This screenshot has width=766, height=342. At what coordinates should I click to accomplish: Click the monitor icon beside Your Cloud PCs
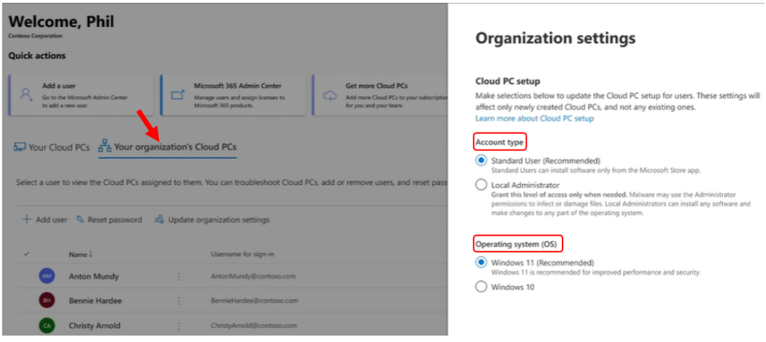click(x=19, y=147)
